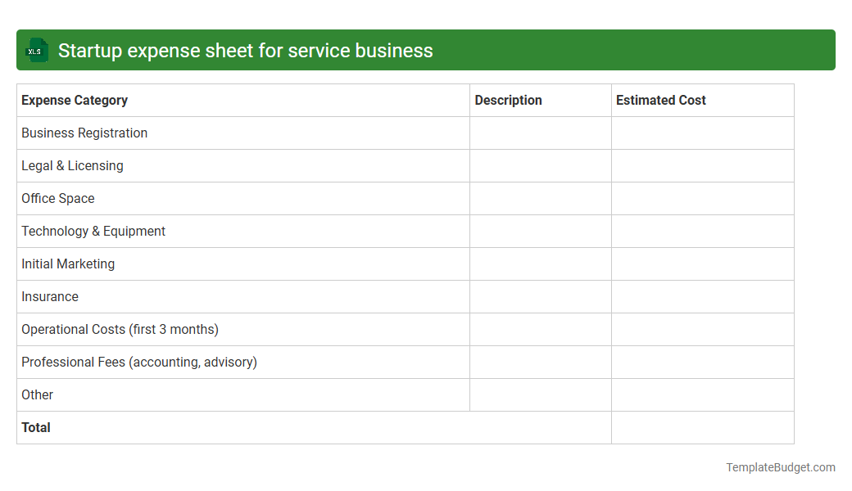Click the Description cell for Business Registration

pyautogui.click(x=540, y=133)
